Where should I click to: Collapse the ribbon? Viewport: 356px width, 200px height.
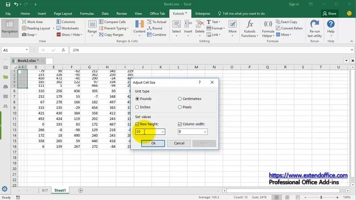352,41
